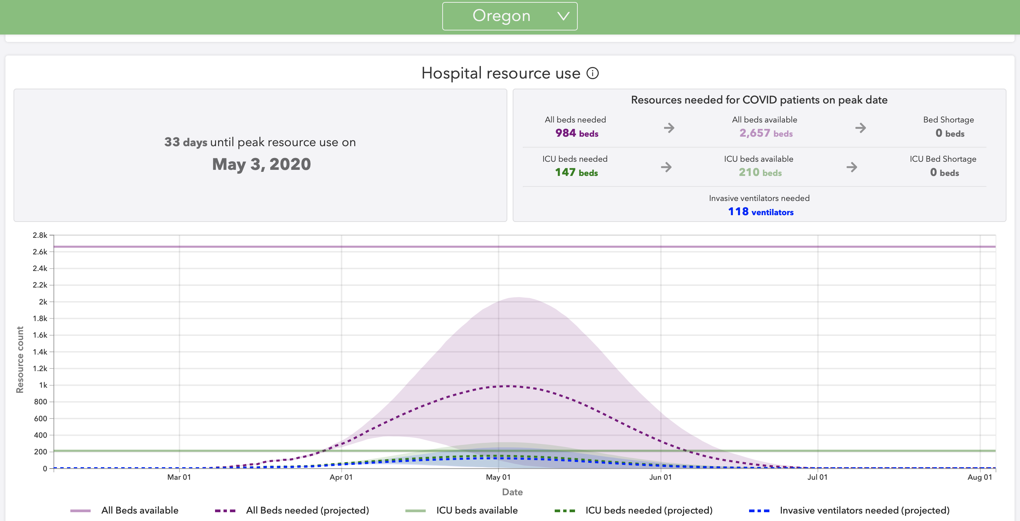Click the purple All Beds available legend swatch
Viewport: 1020px width, 521px height.
80,511
